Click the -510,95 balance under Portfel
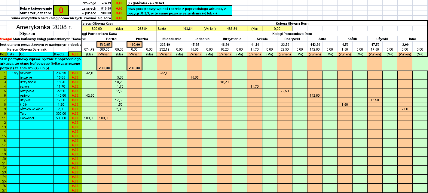This screenshot has width=428, height=193. pos(105,44)
